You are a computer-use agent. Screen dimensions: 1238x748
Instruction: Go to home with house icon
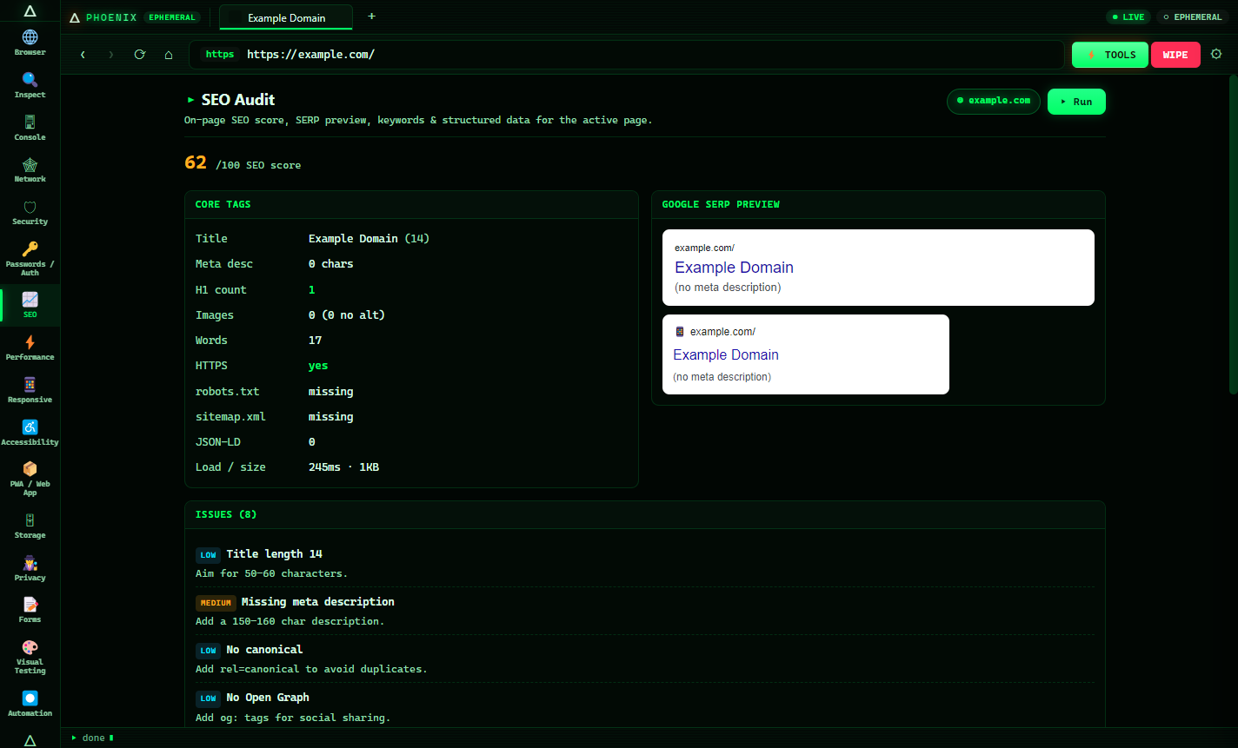169,55
